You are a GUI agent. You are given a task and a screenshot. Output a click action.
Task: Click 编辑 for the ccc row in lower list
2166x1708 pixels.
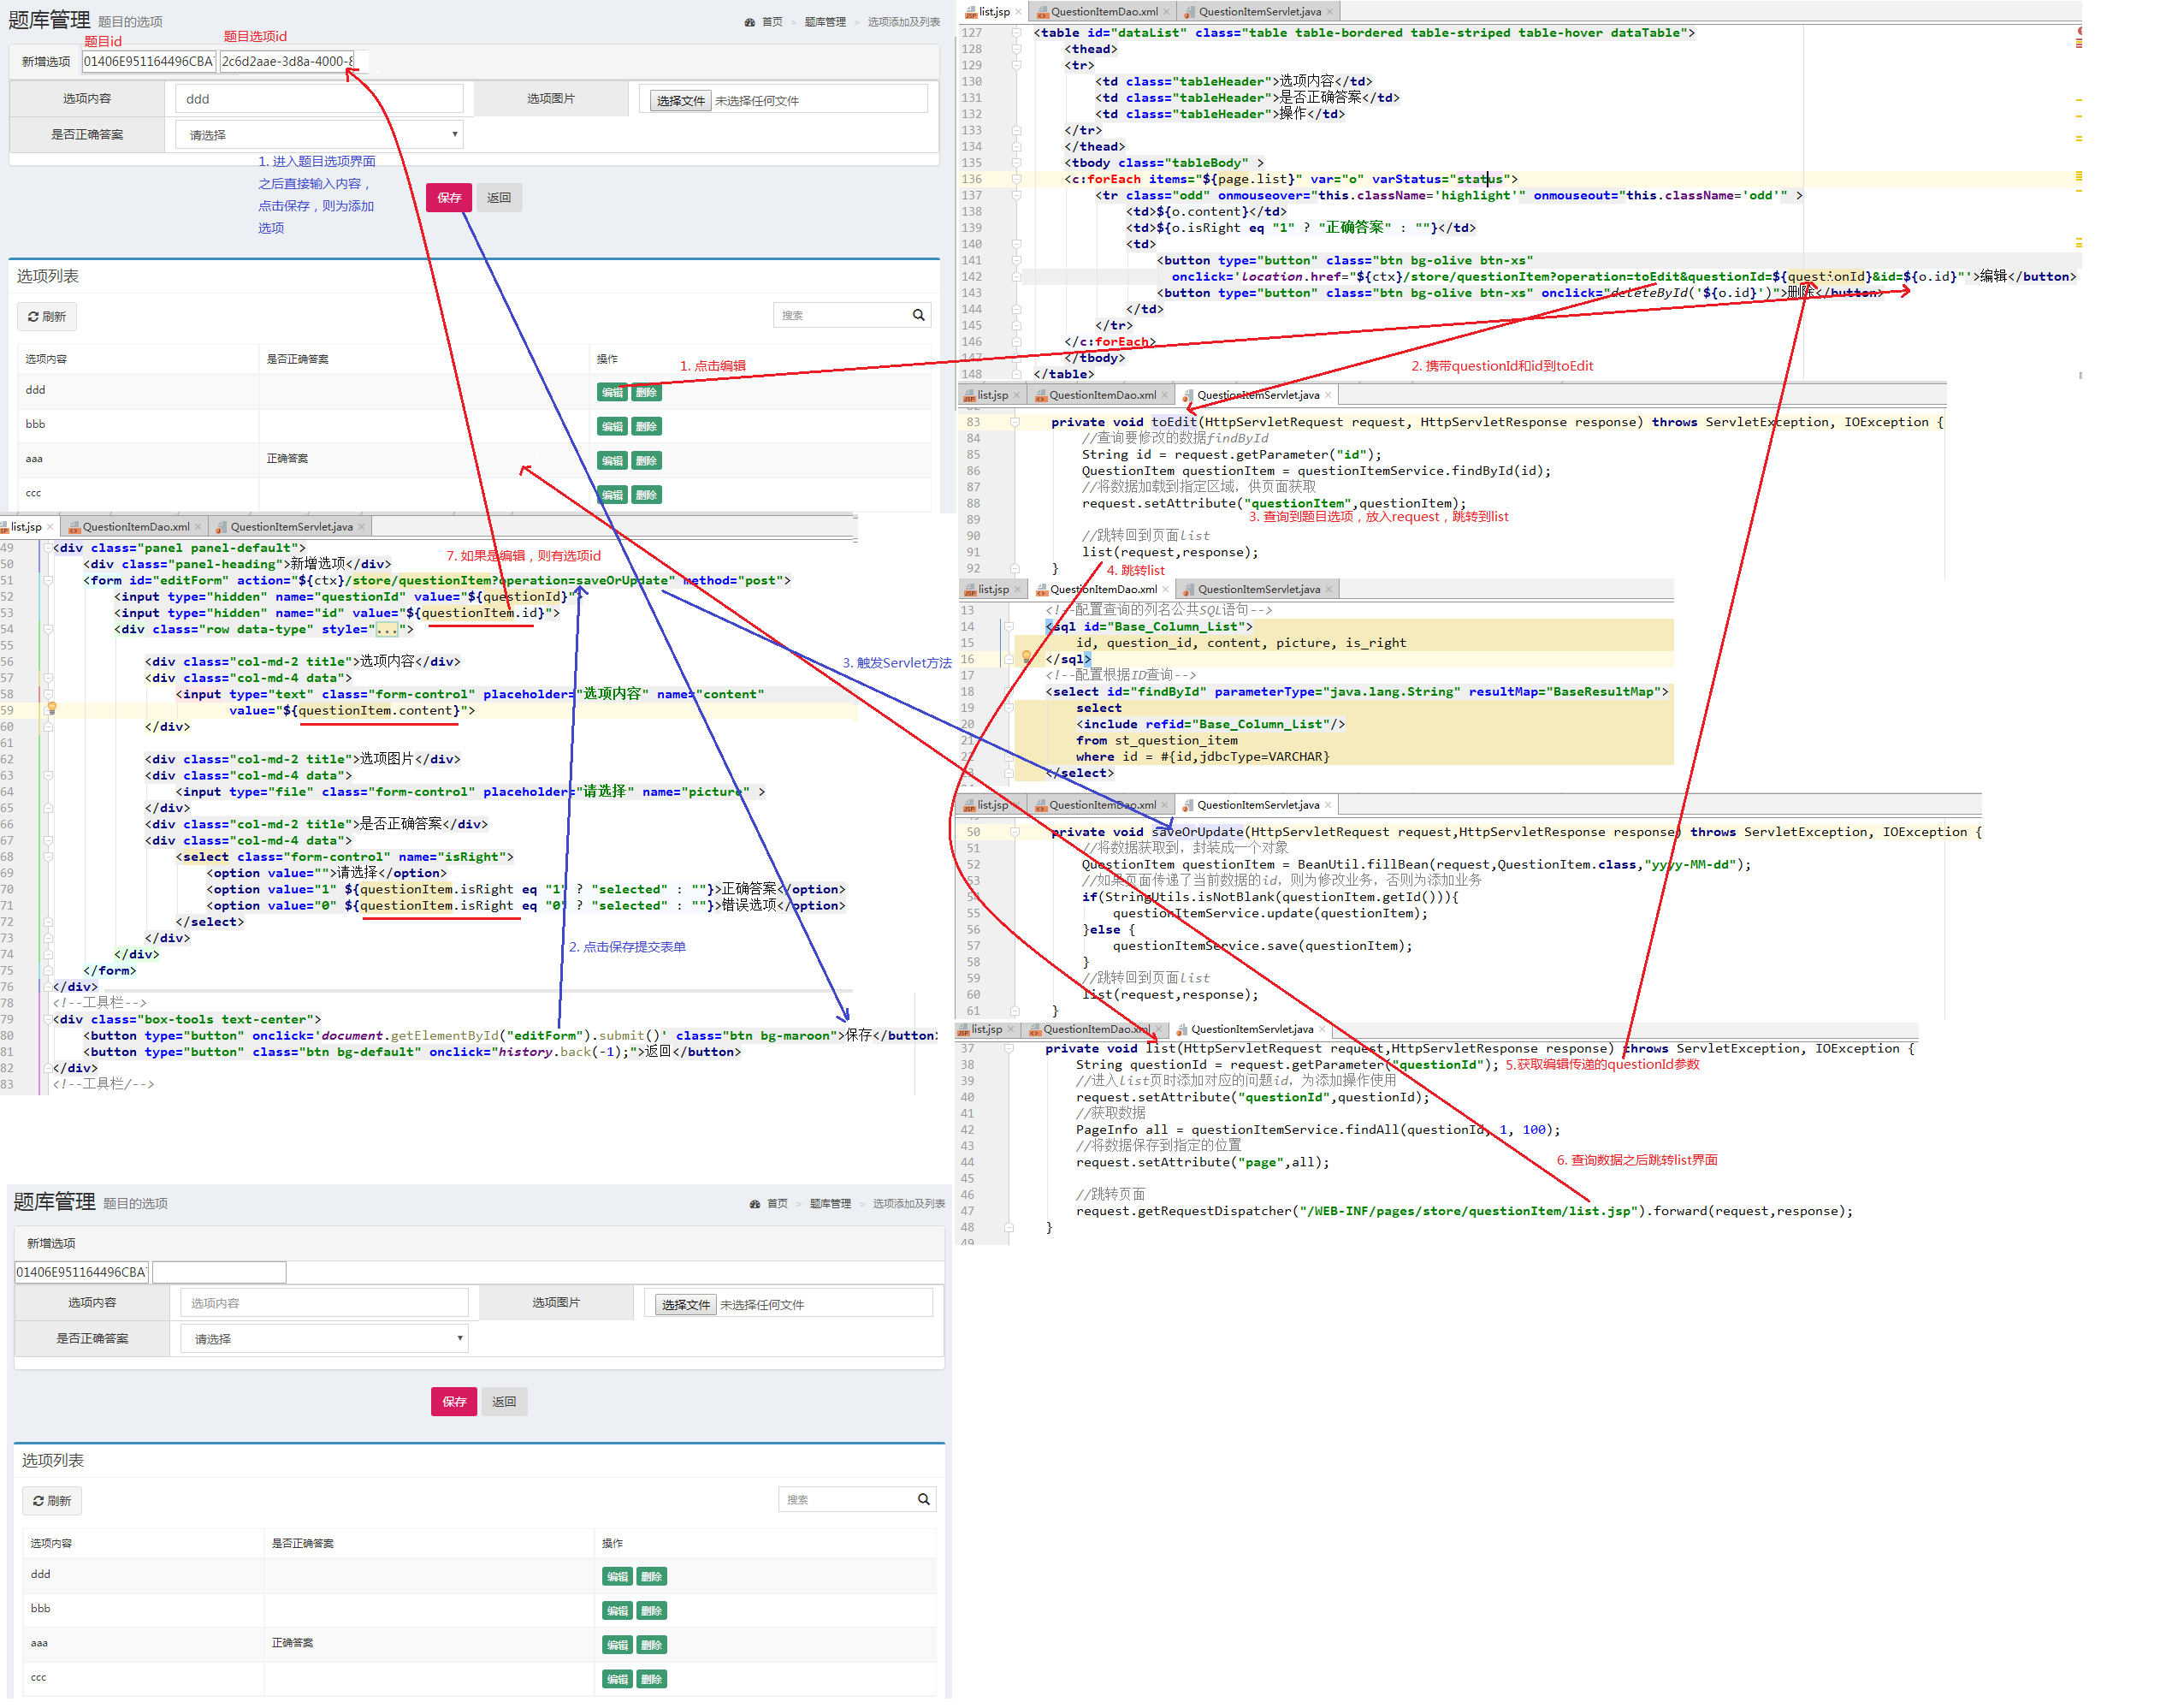618,1679
